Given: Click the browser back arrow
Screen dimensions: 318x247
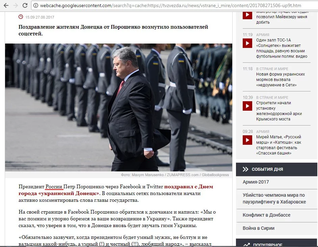Looking at the screenshot, I should click(x=6, y=5).
